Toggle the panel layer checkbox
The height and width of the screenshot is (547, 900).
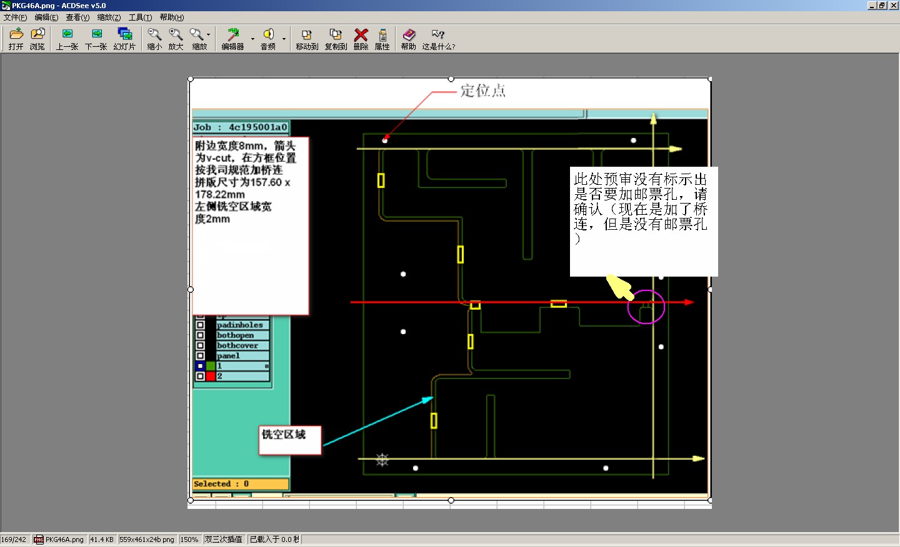[x=200, y=356]
